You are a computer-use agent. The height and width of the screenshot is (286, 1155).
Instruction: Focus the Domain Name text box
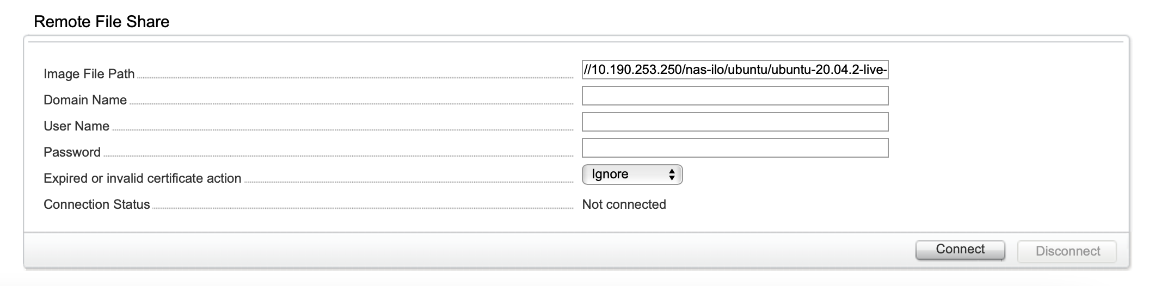coord(735,96)
